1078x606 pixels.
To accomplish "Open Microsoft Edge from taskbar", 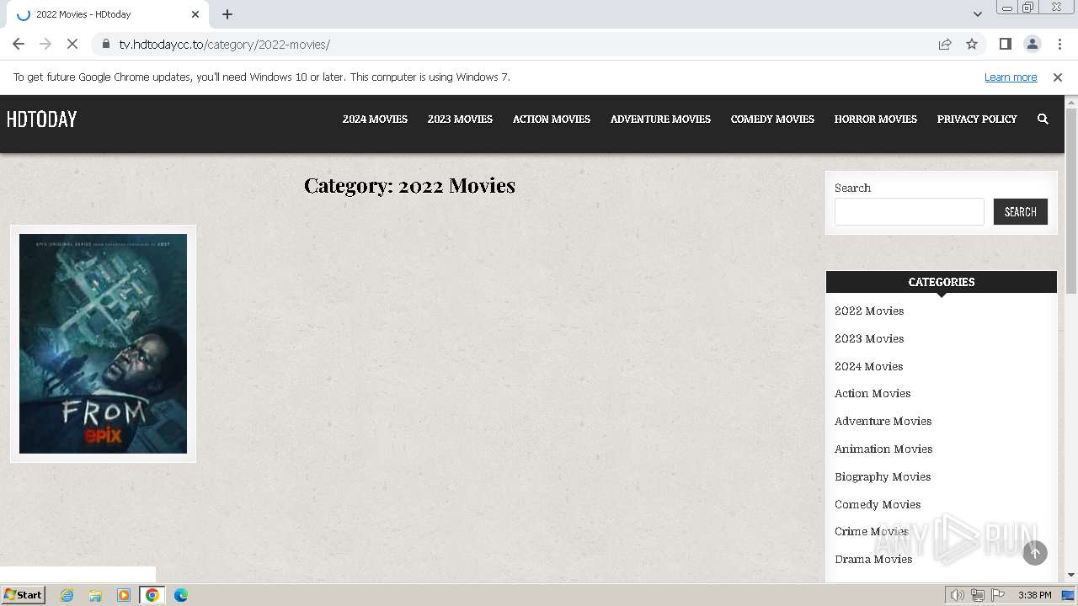I will [181, 595].
